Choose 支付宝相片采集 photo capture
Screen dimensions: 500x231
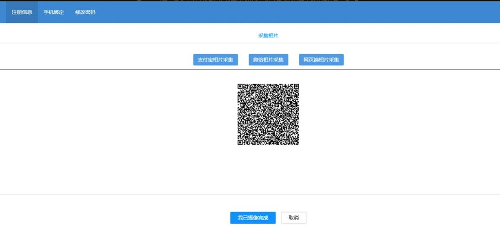point(215,60)
